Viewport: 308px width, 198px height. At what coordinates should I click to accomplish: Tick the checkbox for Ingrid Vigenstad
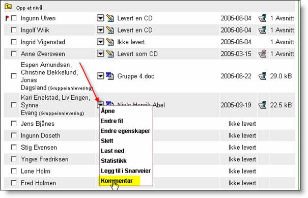tap(14, 42)
